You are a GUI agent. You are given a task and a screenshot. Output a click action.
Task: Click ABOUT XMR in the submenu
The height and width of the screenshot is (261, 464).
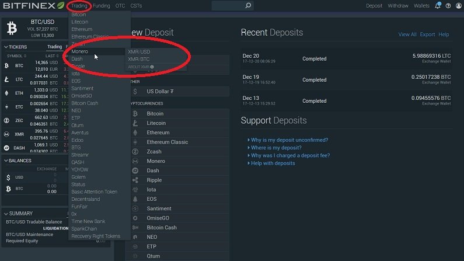pyautogui.click(x=141, y=67)
